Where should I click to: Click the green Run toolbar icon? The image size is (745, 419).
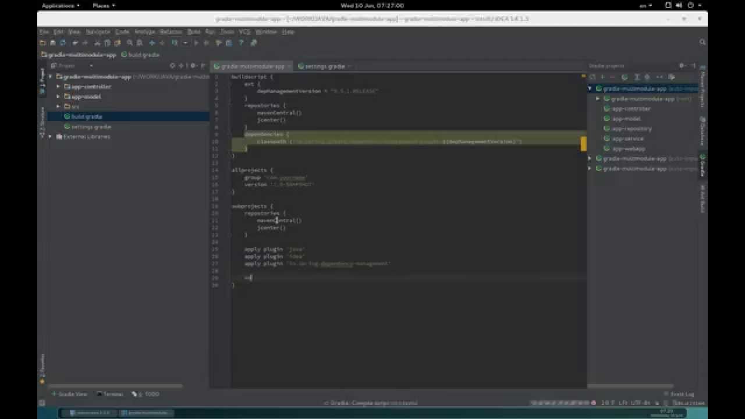(196, 42)
